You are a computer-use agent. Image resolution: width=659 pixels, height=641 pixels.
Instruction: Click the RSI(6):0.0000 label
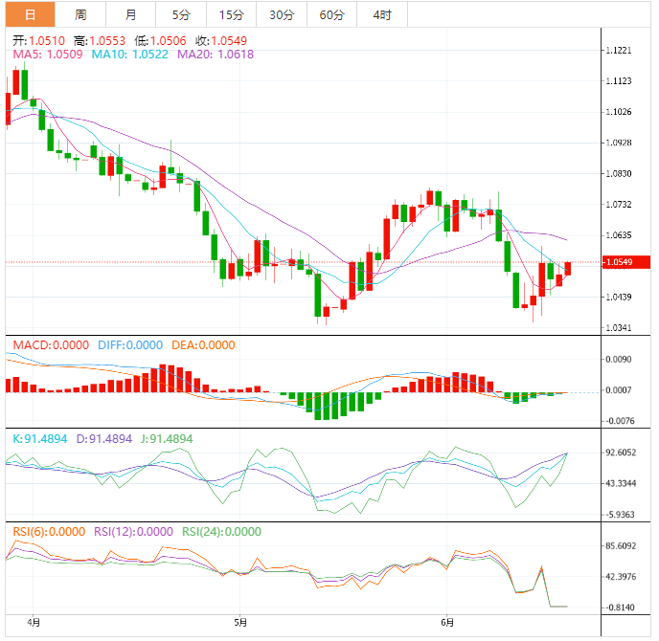(49, 532)
